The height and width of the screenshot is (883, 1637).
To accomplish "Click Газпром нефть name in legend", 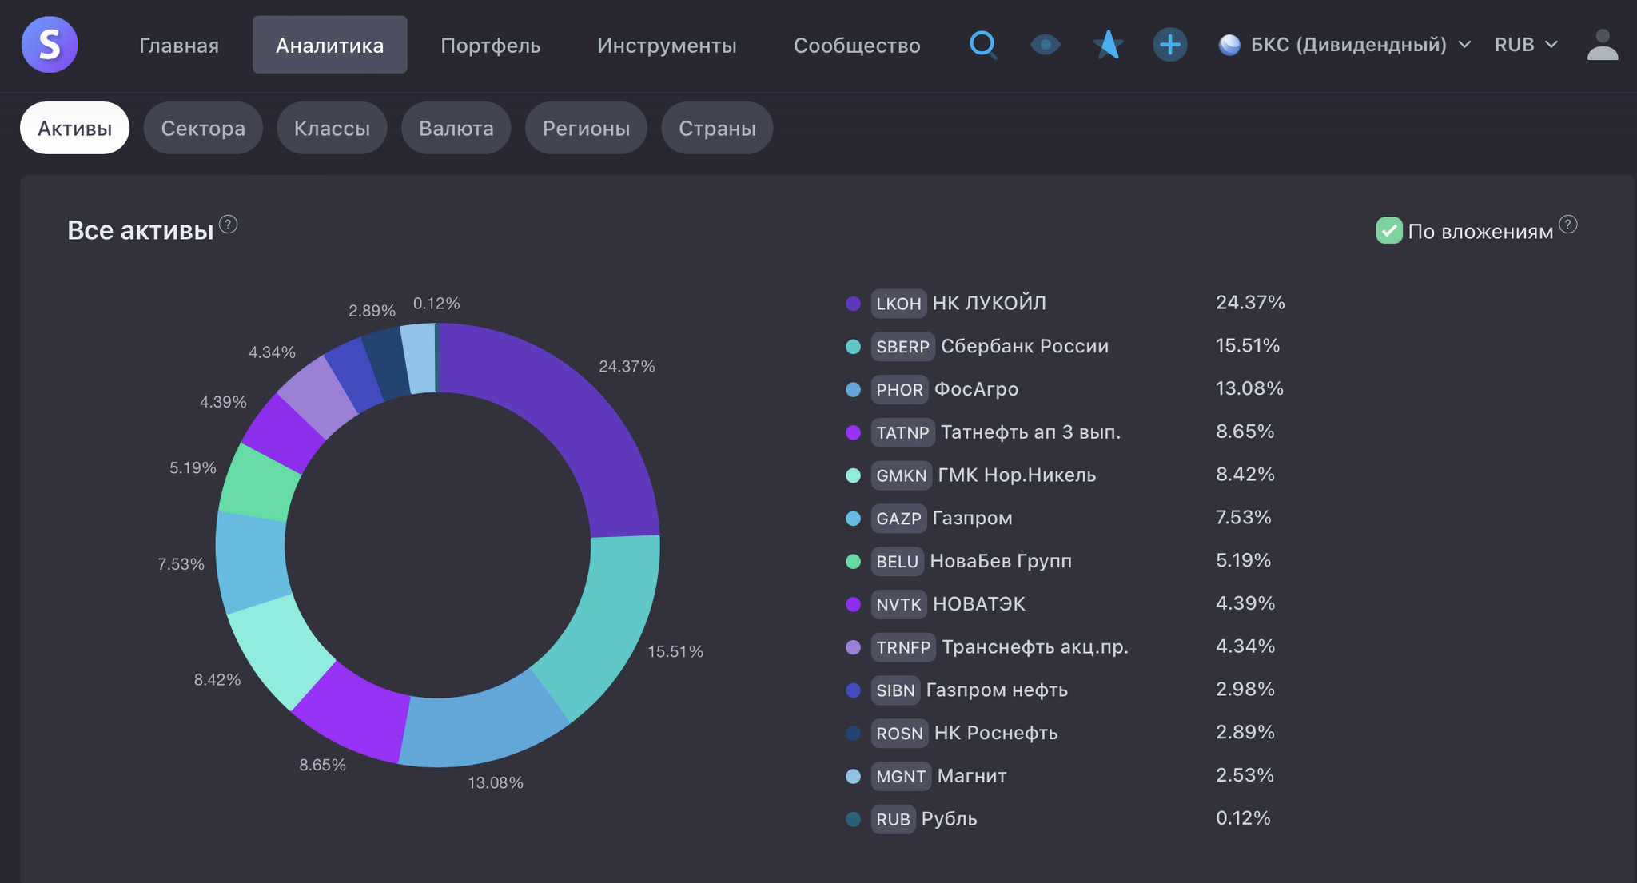I will point(997,690).
